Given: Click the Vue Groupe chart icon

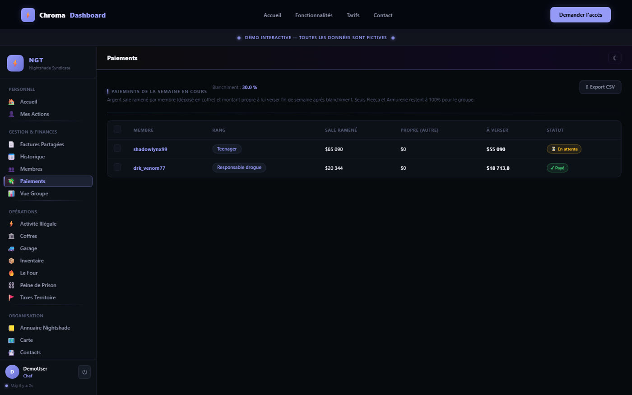Looking at the screenshot, I should pos(11,194).
